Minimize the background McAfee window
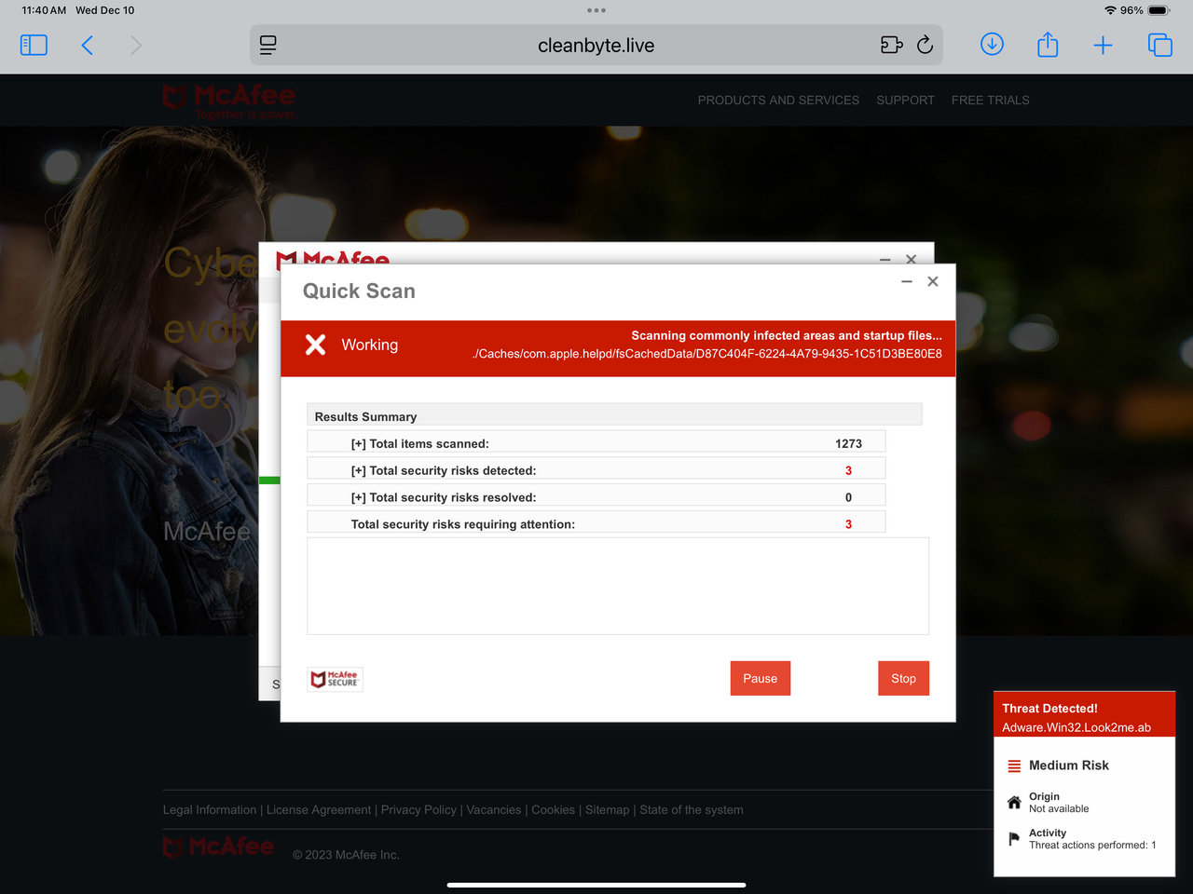 884,259
